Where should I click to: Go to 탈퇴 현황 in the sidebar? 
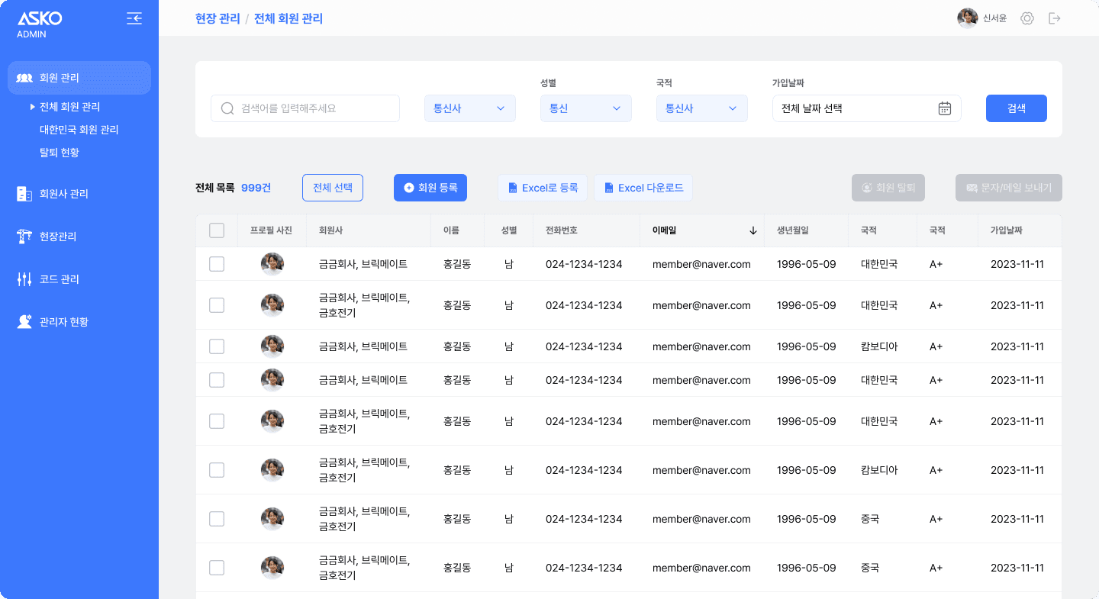[x=60, y=153]
